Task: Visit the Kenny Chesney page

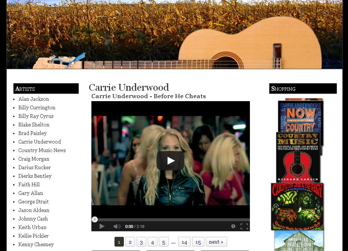Action: tap(36, 244)
